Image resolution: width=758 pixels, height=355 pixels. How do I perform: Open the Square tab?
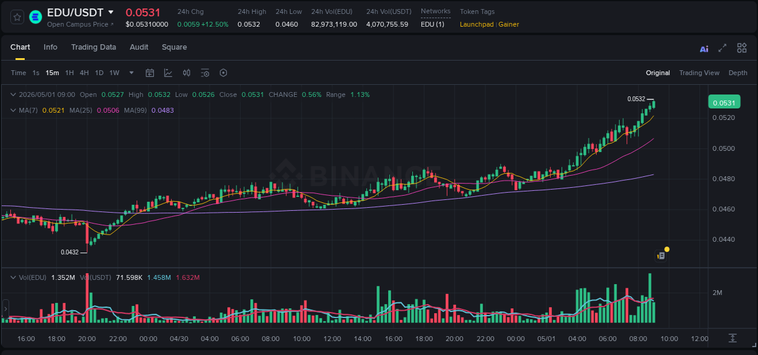(174, 47)
